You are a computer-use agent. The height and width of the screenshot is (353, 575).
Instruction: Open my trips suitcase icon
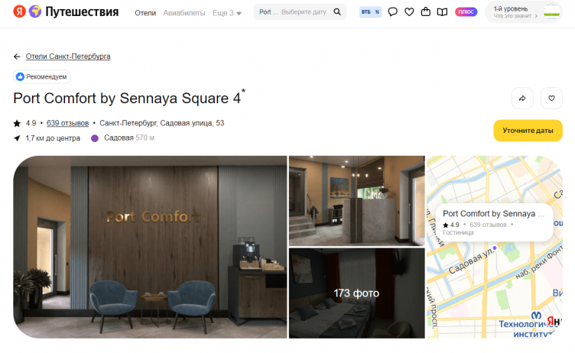point(426,12)
